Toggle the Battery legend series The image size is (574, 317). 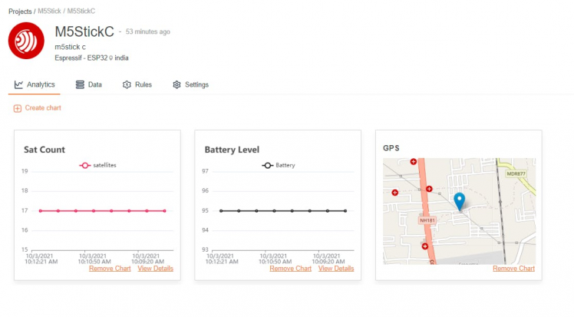tap(279, 165)
